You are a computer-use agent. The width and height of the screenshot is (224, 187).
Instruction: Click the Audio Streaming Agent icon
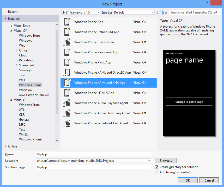(67, 113)
